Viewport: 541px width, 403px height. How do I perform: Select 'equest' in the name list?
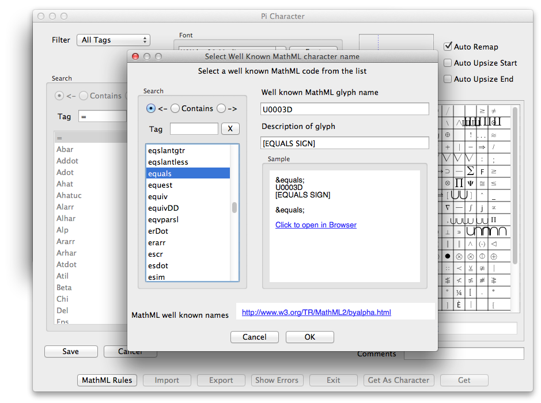click(x=188, y=185)
